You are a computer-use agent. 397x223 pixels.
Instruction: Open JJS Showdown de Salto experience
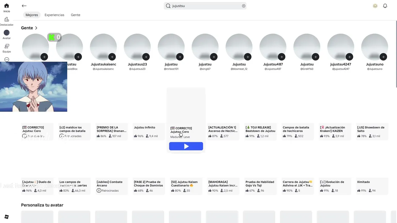point(372,132)
